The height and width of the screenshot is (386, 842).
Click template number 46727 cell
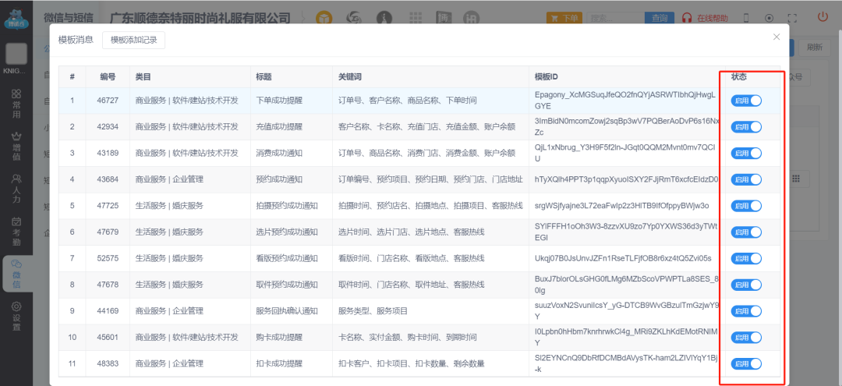(x=109, y=101)
